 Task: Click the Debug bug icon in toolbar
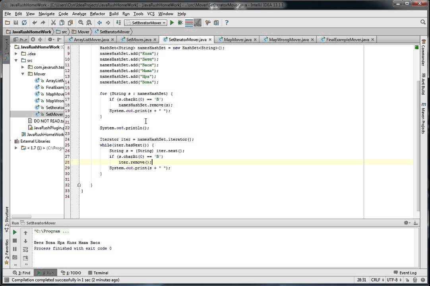pos(180,23)
